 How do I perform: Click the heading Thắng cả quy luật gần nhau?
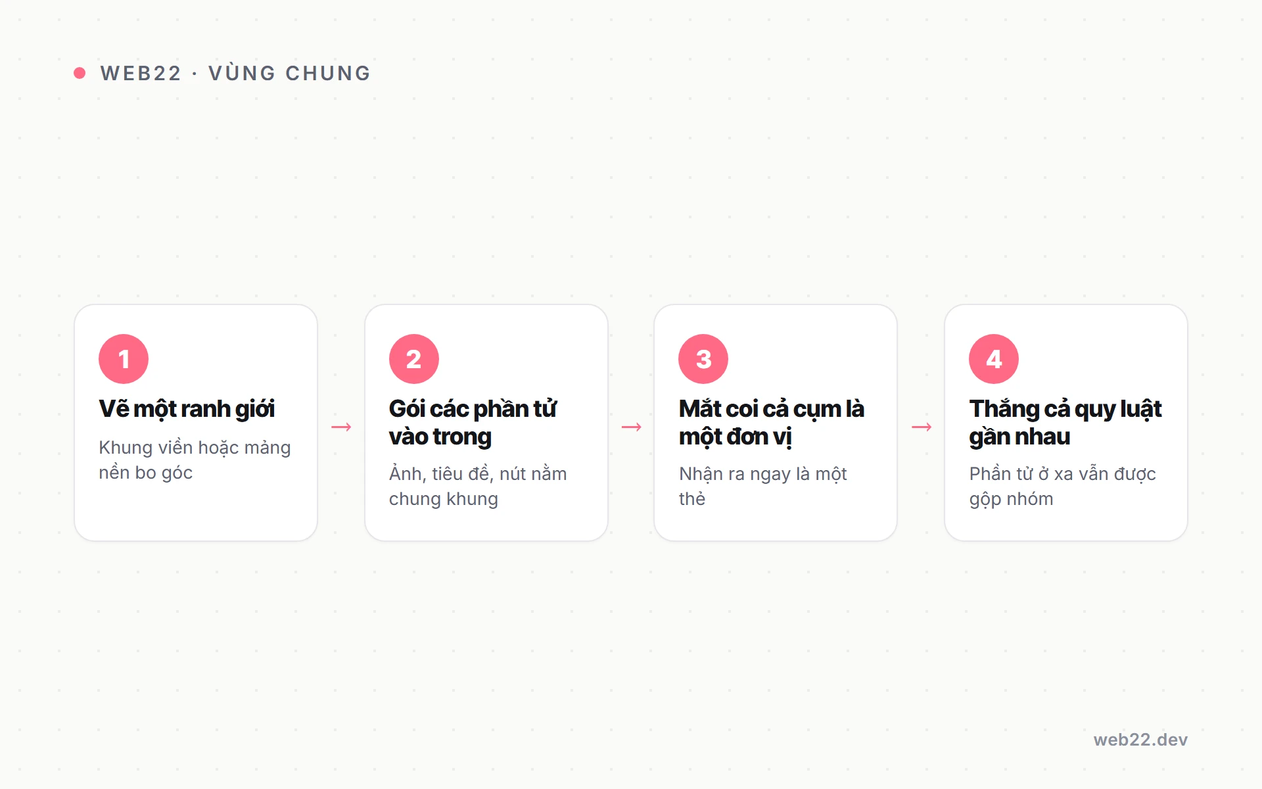pos(1065,423)
